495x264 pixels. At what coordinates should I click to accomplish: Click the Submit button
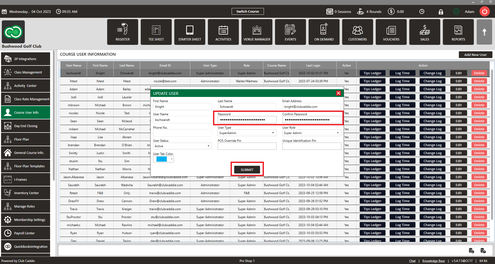tap(247, 170)
